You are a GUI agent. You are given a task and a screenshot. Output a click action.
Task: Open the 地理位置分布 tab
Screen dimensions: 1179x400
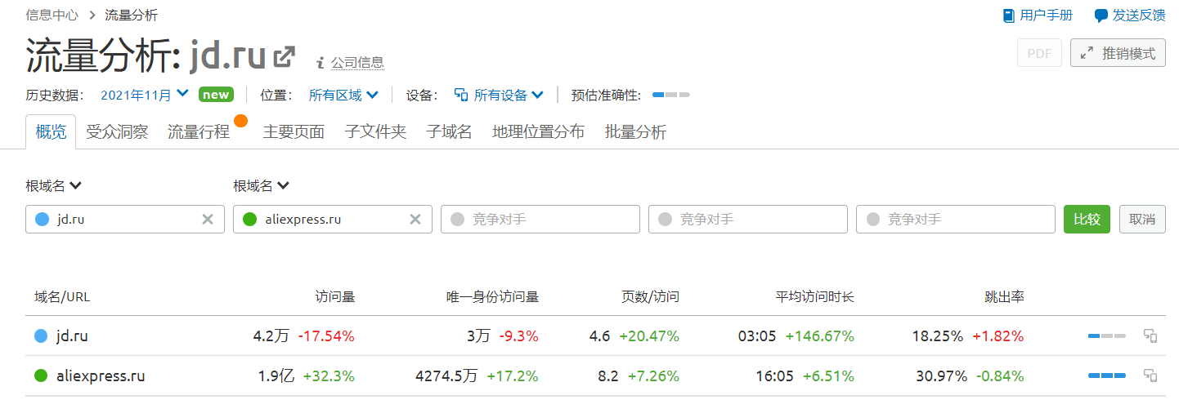click(x=538, y=131)
